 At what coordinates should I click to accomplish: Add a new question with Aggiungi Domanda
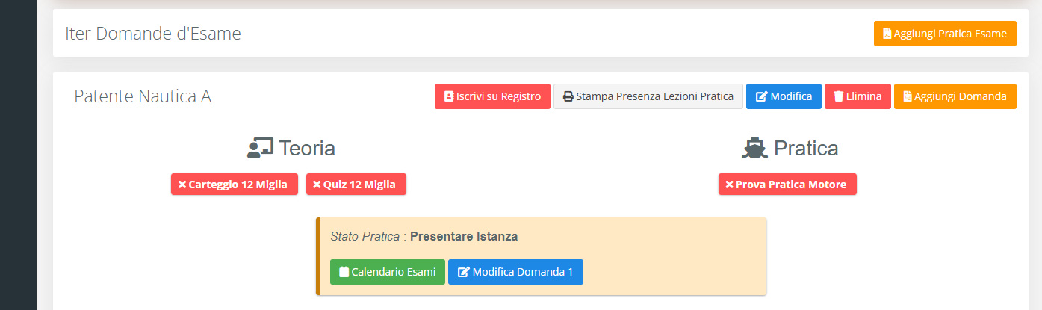coord(955,96)
